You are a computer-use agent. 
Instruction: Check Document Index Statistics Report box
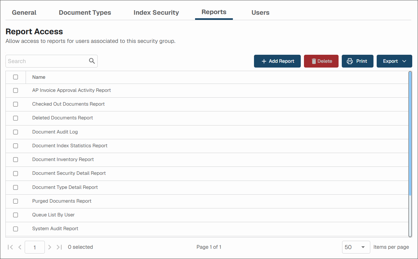point(15,146)
